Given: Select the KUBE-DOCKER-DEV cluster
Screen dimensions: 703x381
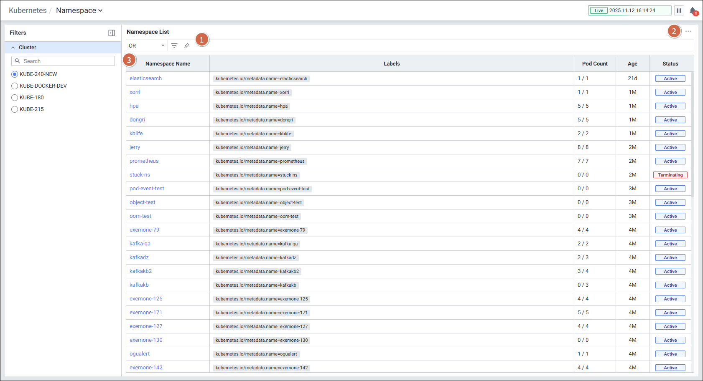Looking at the screenshot, I should click(x=15, y=86).
